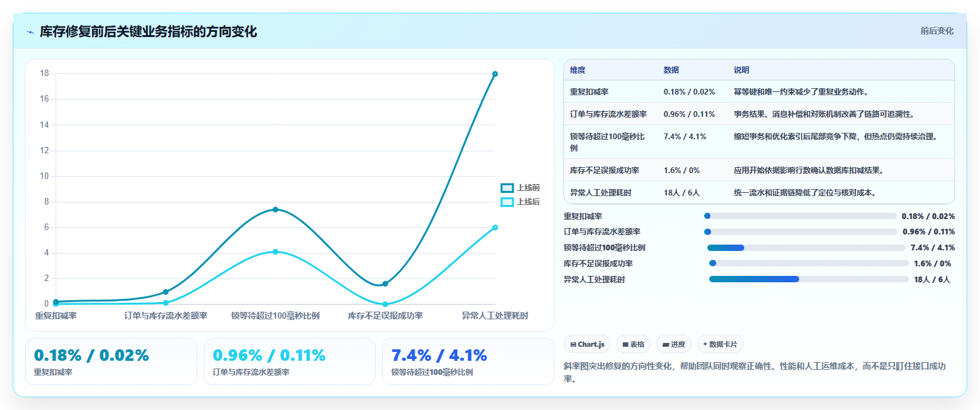The height and width of the screenshot is (410, 980).
Task: Click the 说明 column header
Action: [742, 70]
